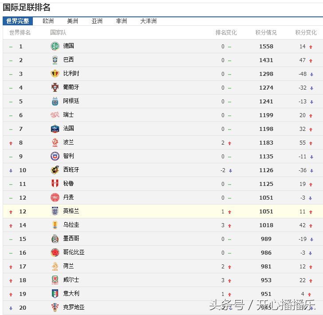Screen dimensions: 323x315
Task: Click the Mexico team crest icon
Action: pos(55,239)
